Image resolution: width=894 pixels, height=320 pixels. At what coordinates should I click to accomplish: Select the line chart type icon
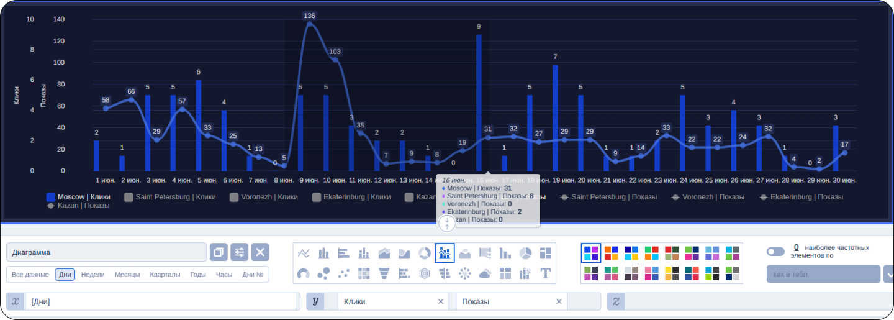coord(304,253)
